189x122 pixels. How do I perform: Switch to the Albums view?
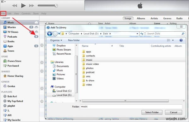141,19
